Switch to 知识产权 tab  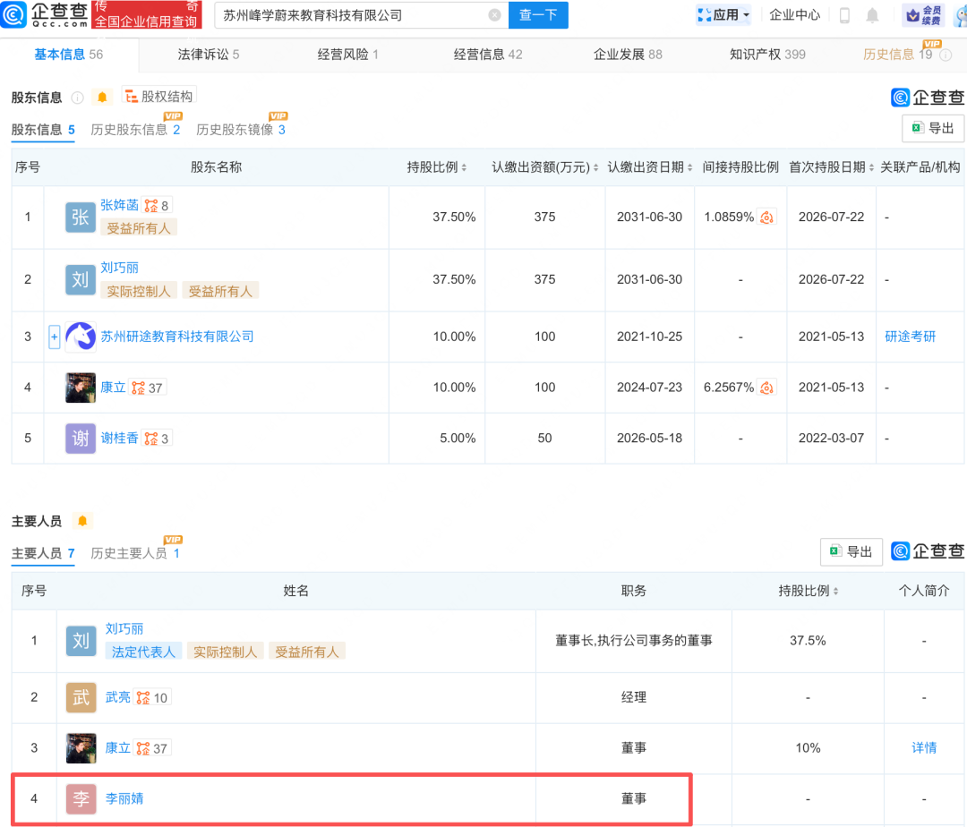(767, 55)
